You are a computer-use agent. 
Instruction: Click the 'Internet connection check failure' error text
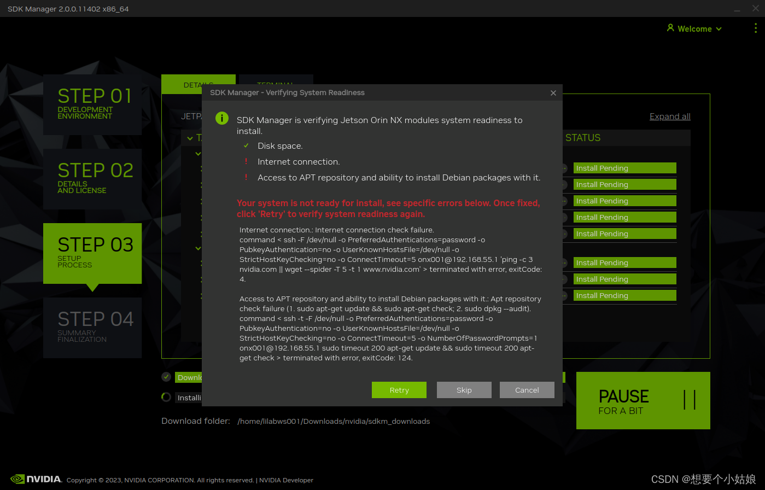[x=337, y=230]
